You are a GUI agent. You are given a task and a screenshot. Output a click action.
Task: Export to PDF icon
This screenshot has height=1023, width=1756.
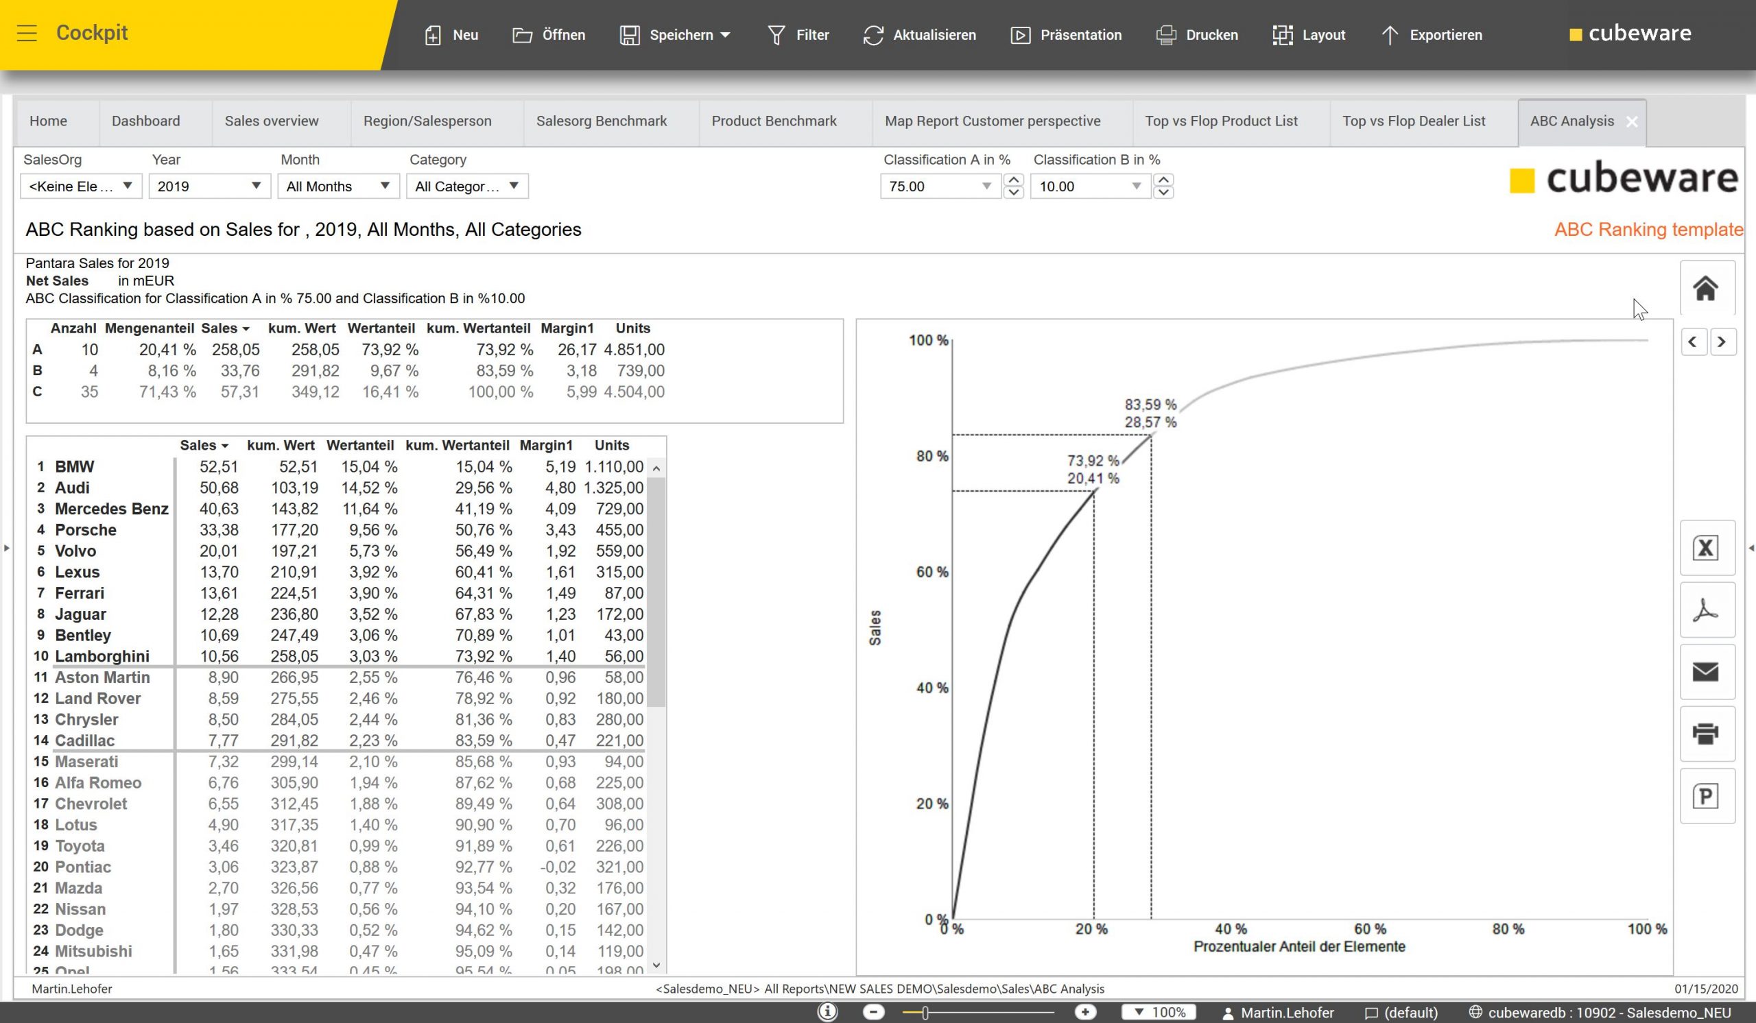[1707, 610]
